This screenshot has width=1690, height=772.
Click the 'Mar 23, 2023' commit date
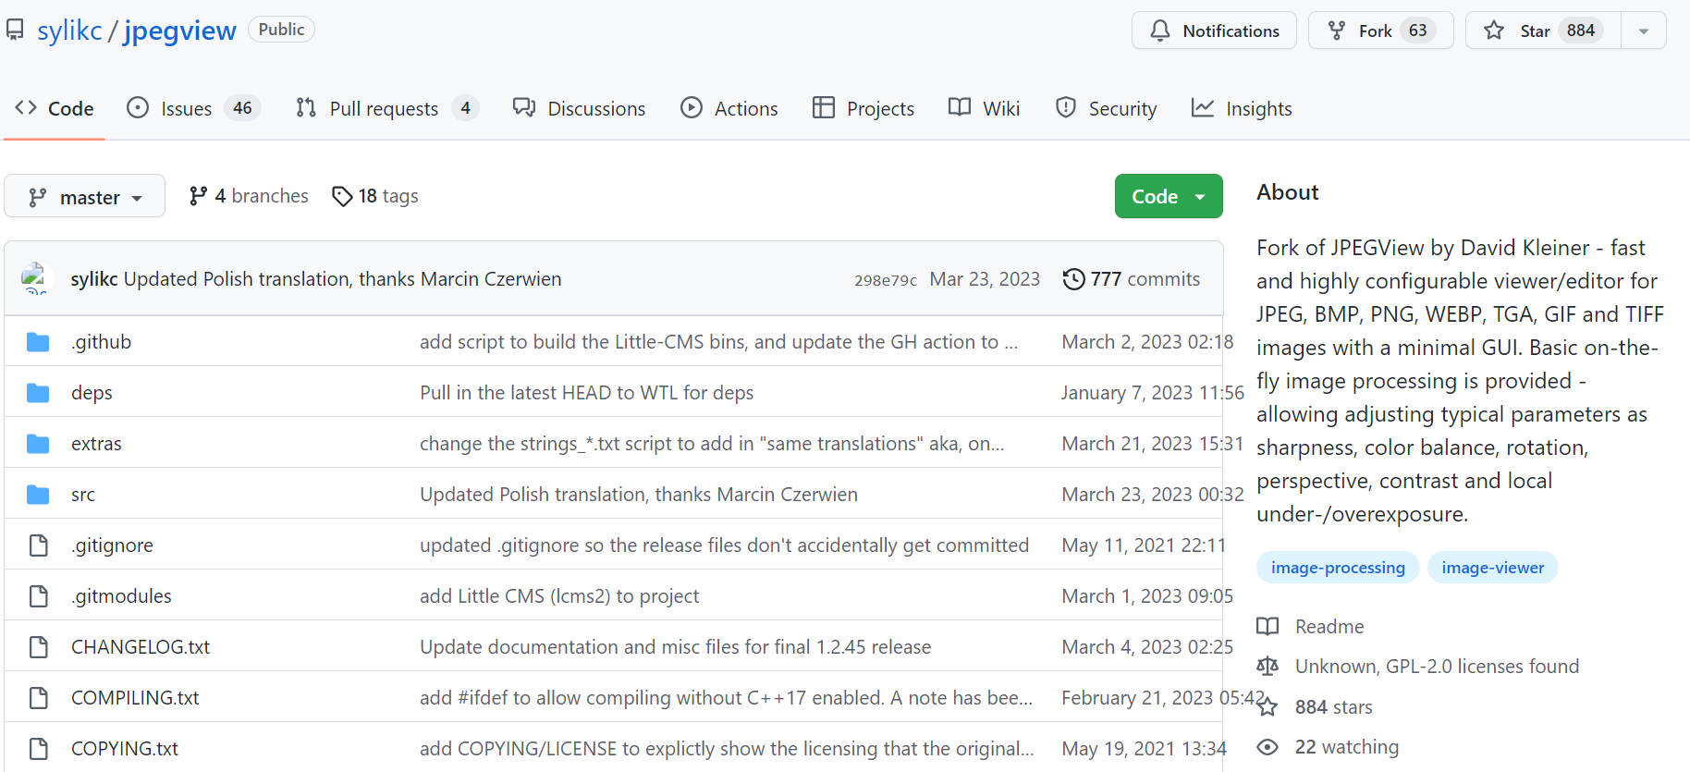click(985, 279)
